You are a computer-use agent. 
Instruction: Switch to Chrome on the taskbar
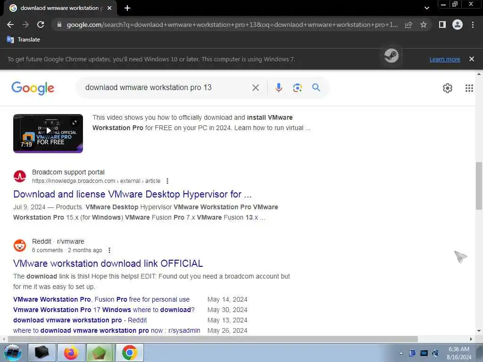130,353
